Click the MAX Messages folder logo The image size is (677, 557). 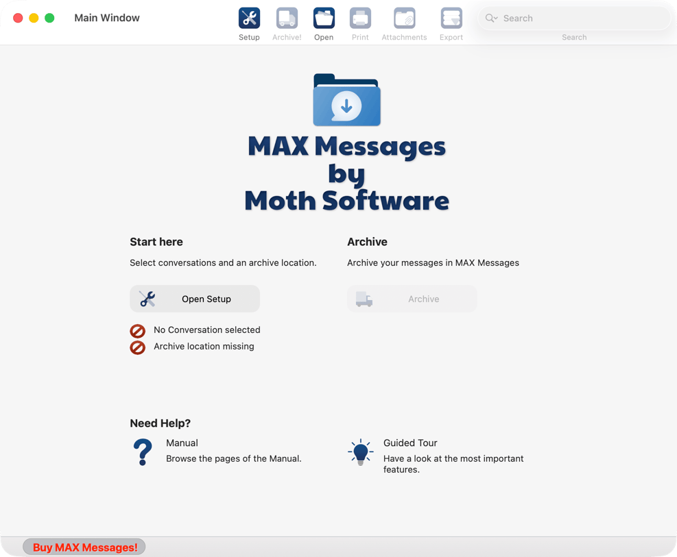pos(346,99)
